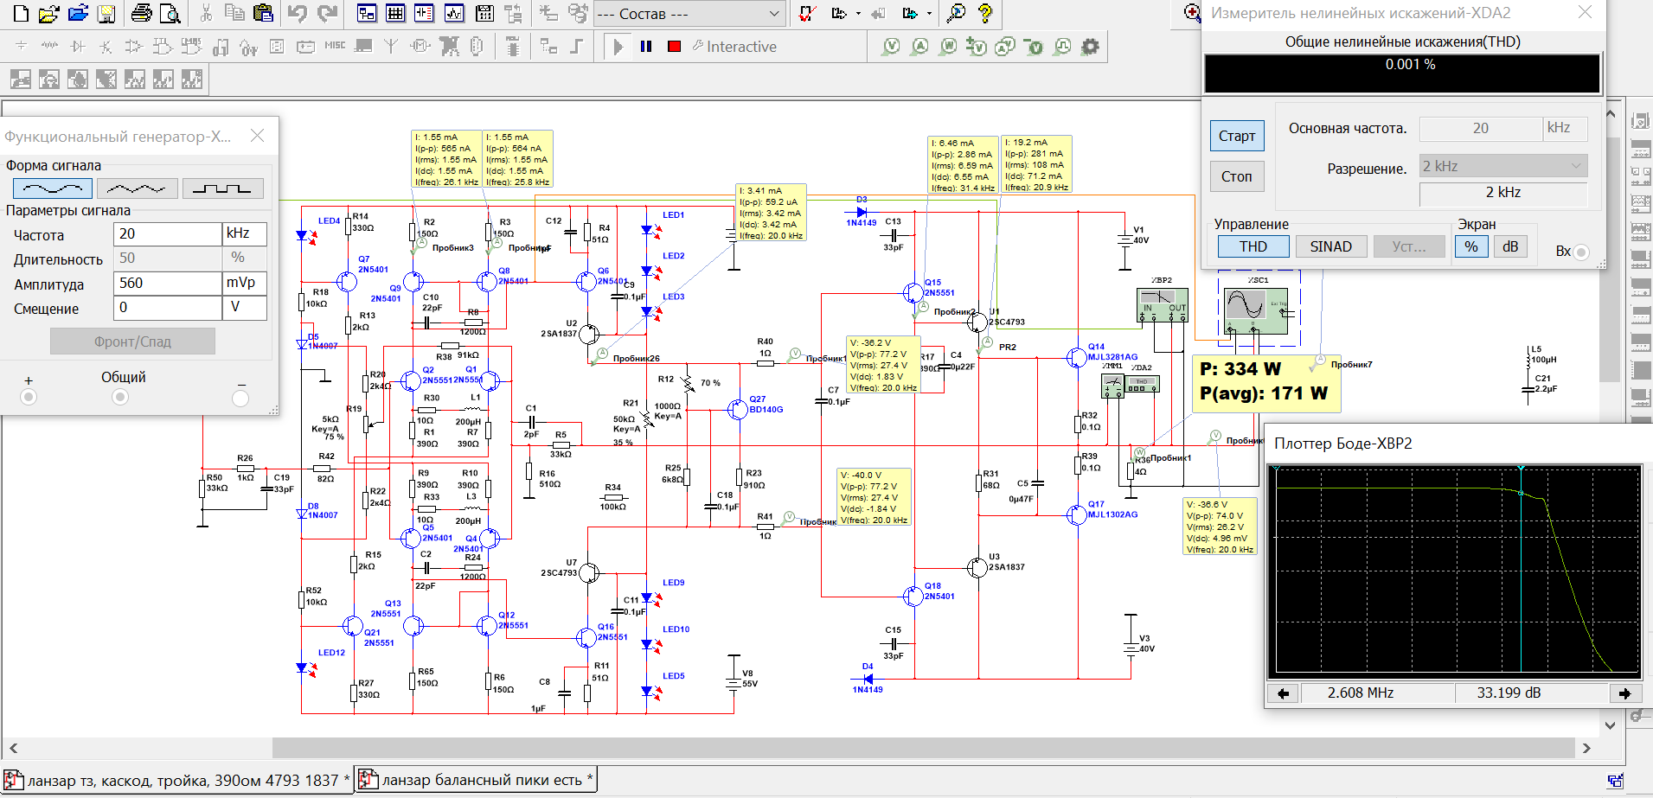Select SINAD measurement mode
The image size is (1653, 798).
pyautogui.click(x=1330, y=246)
